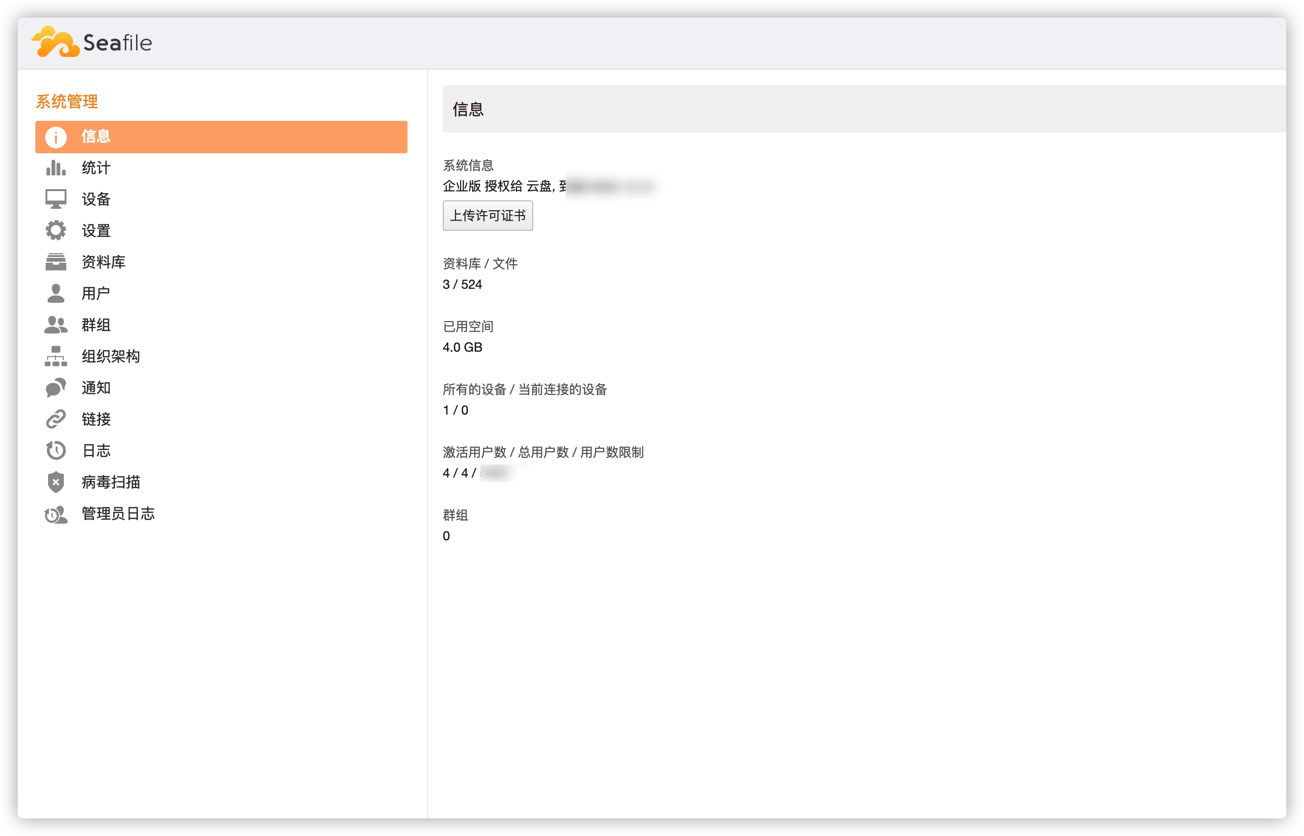Click the 病毒扫描 shield icon
1304x836 pixels.
(56, 482)
